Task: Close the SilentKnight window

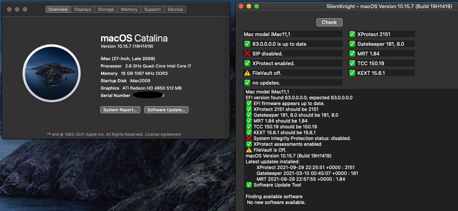Action: (241, 6)
